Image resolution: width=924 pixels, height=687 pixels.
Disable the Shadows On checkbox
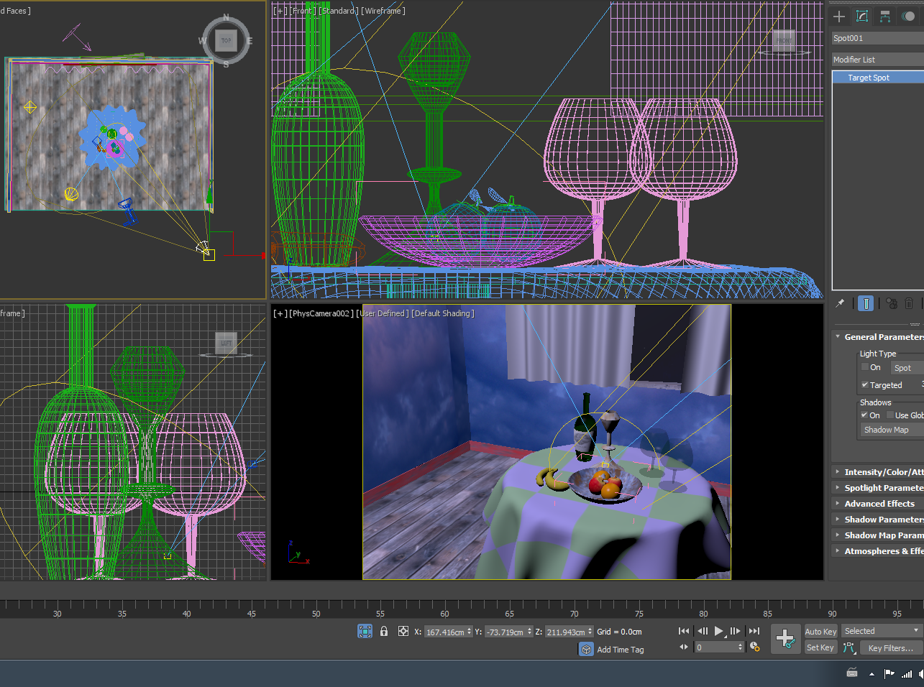(865, 415)
